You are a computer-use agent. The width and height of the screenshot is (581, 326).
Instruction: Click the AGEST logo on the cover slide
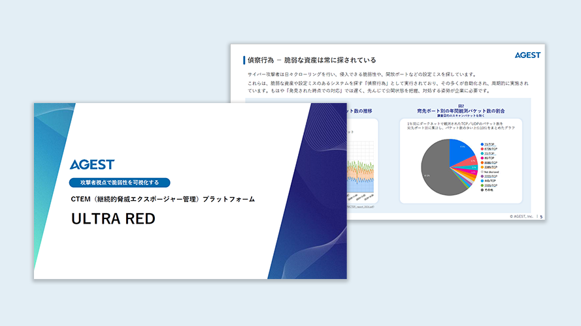click(92, 164)
